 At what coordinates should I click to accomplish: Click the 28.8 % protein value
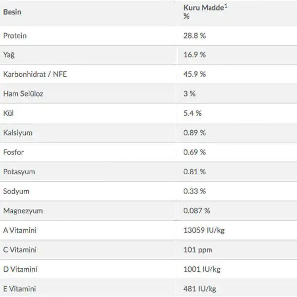coord(194,36)
